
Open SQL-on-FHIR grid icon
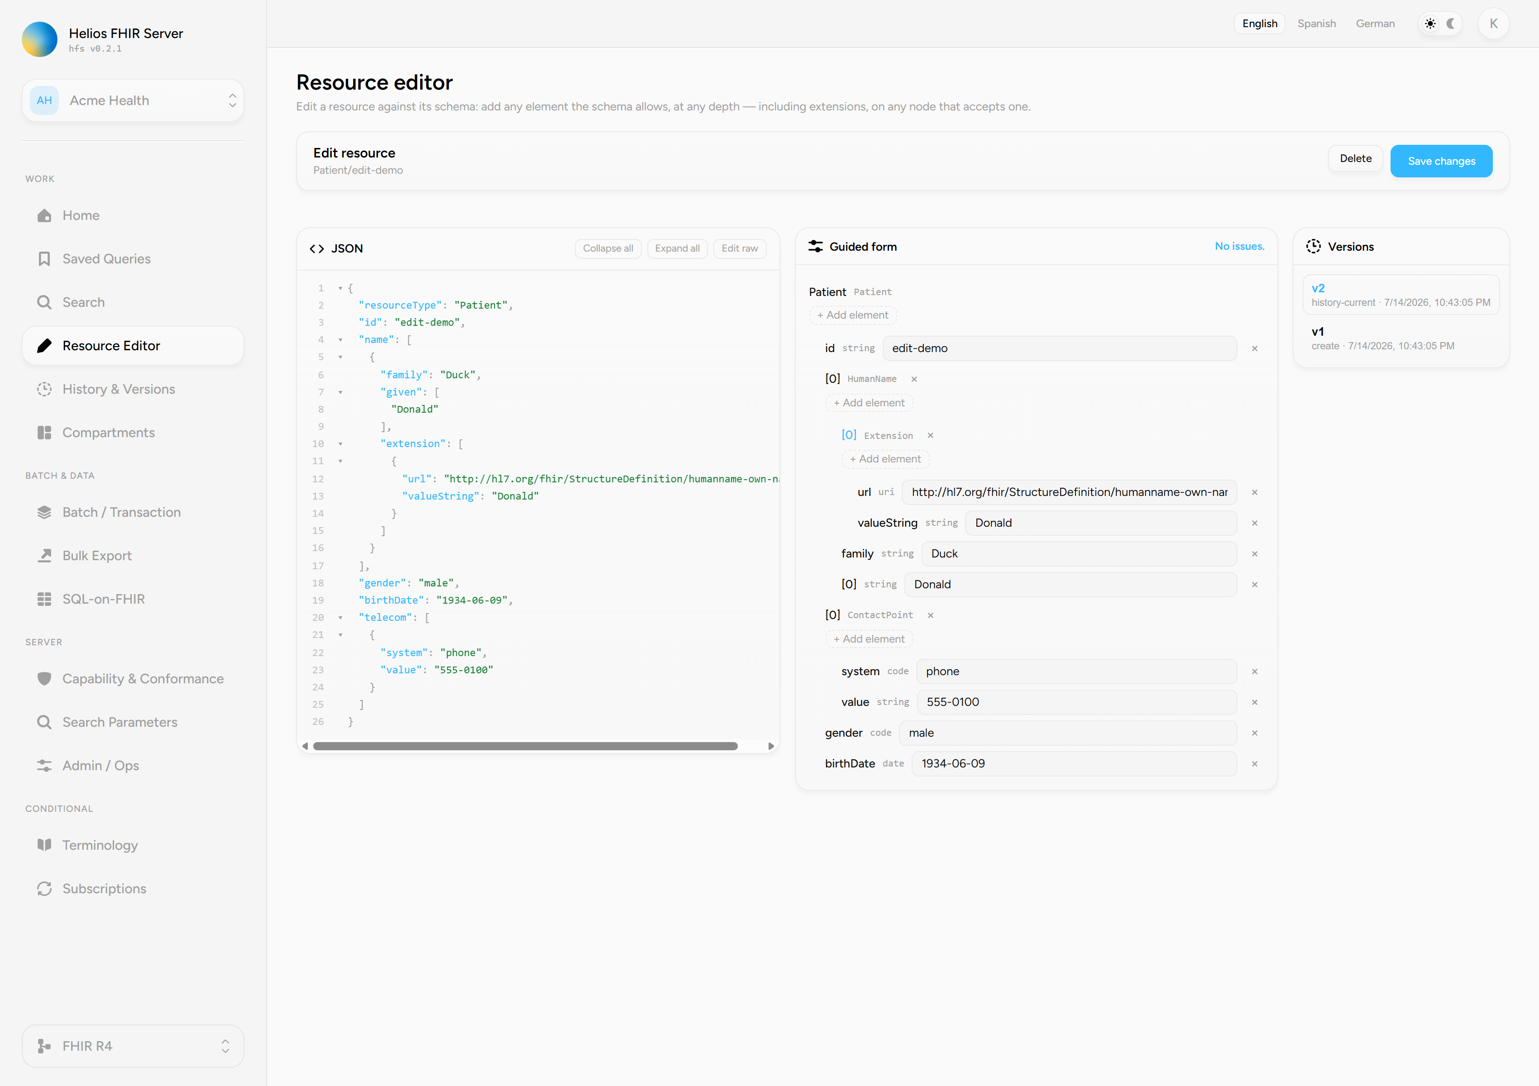(44, 600)
